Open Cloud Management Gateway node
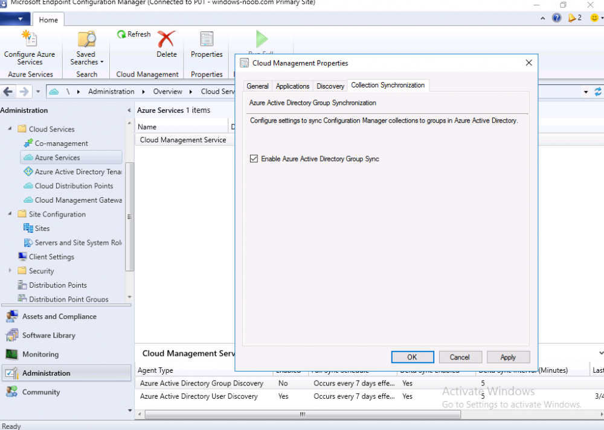 (72, 200)
